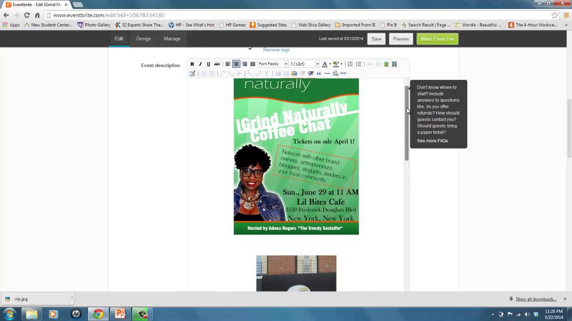Image resolution: width=572 pixels, height=321 pixels.
Task: Click the Chrome home button
Action: coord(37,15)
